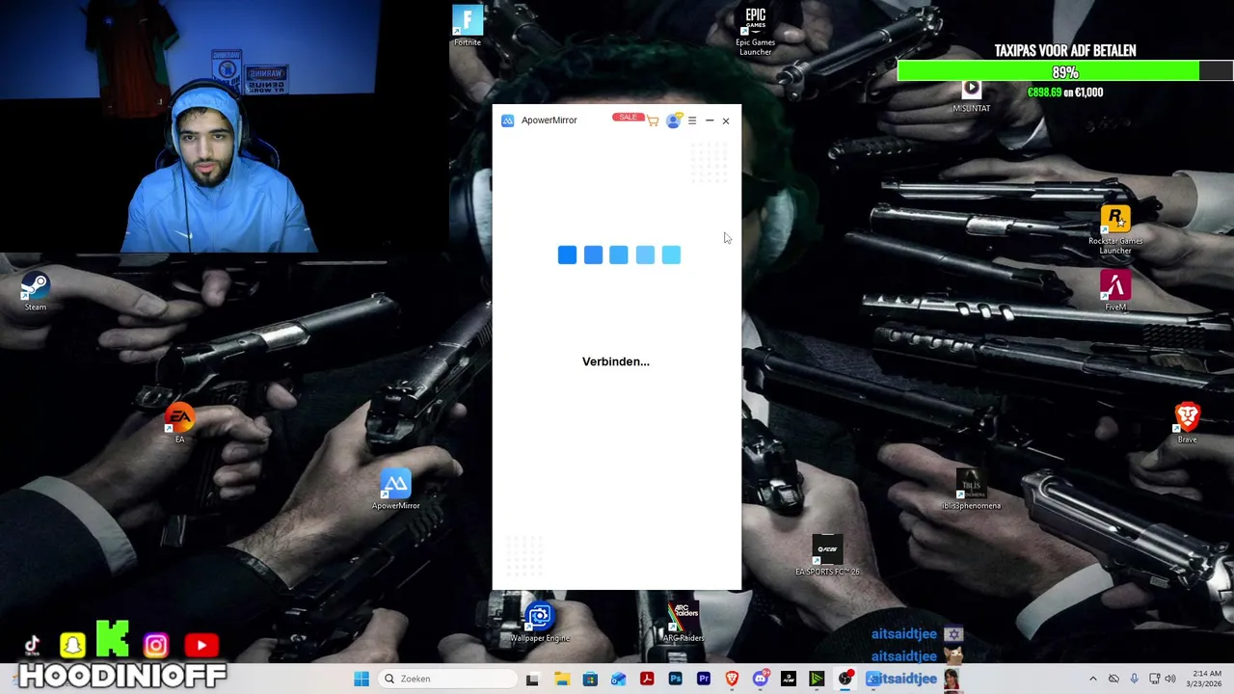Image resolution: width=1234 pixels, height=694 pixels.
Task: Select the Brave desktop shortcut
Action: coord(1187,424)
